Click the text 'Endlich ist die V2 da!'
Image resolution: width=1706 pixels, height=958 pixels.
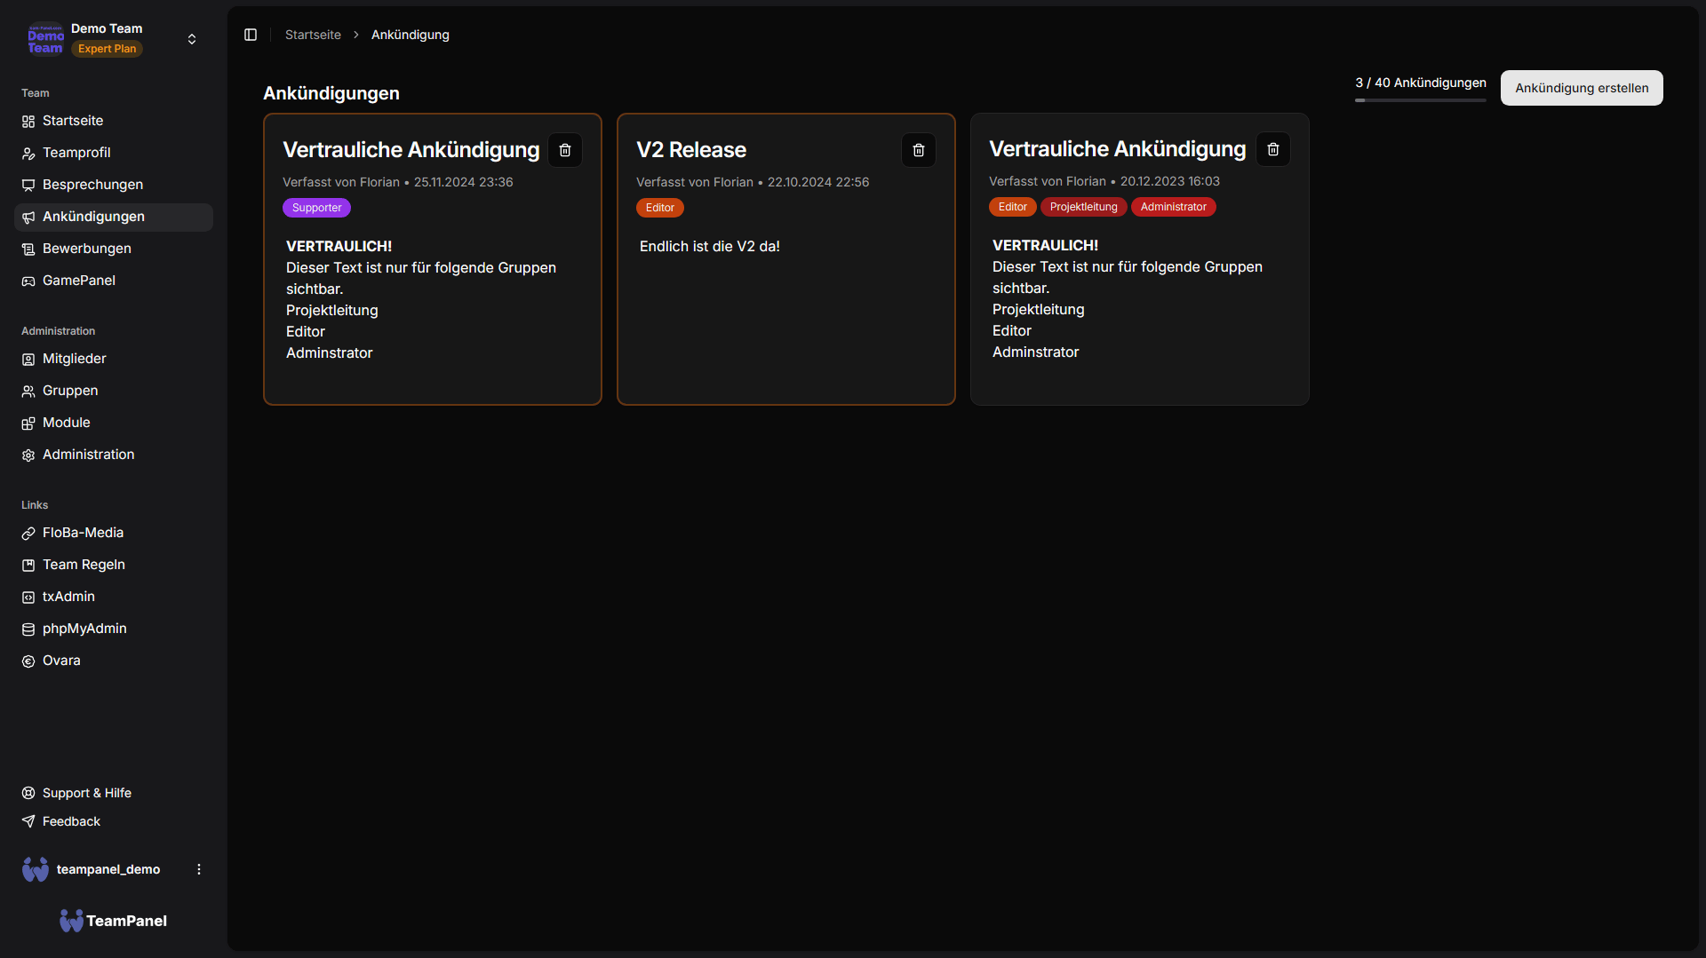tap(710, 247)
